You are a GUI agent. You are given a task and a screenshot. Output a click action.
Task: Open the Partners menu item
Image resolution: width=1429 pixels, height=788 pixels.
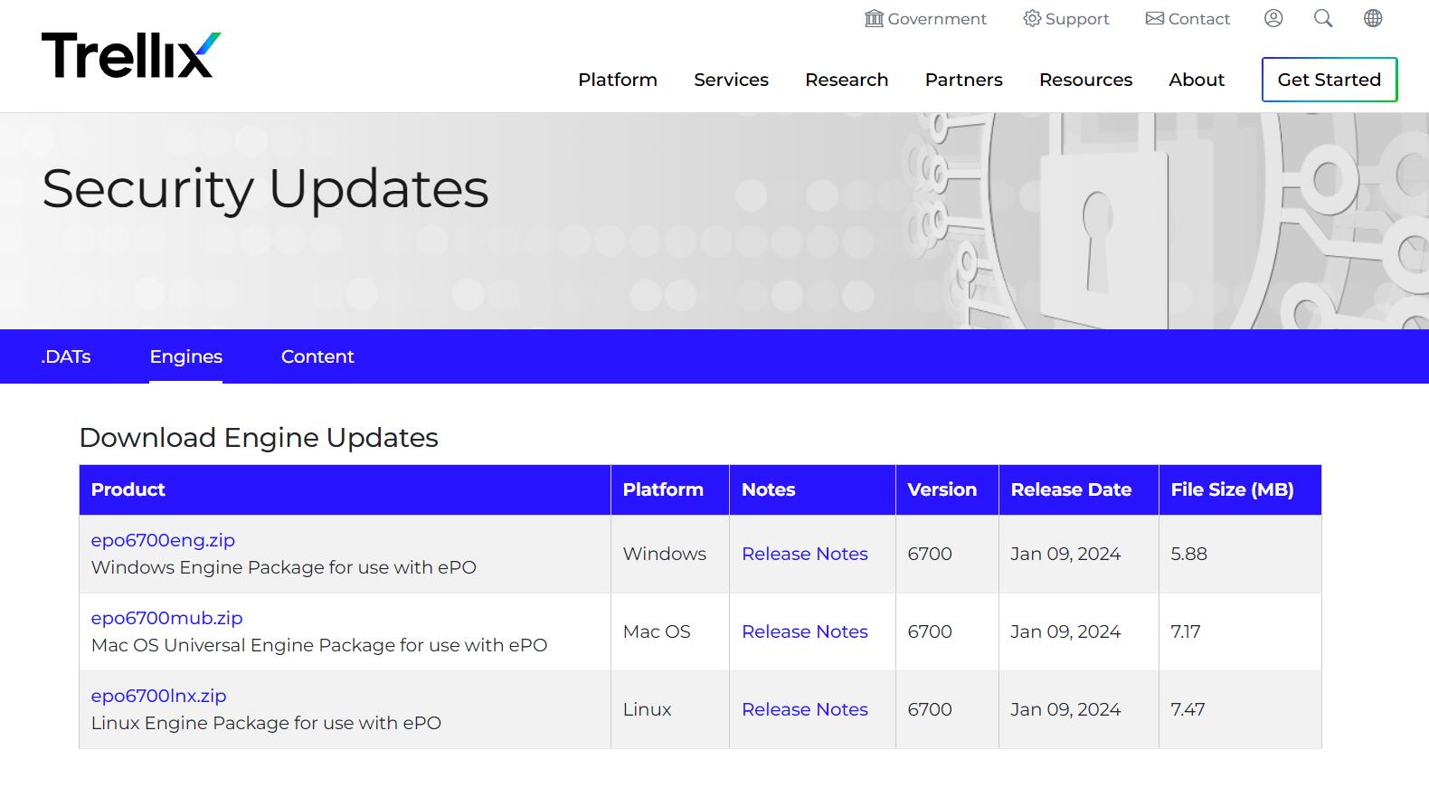pos(963,80)
